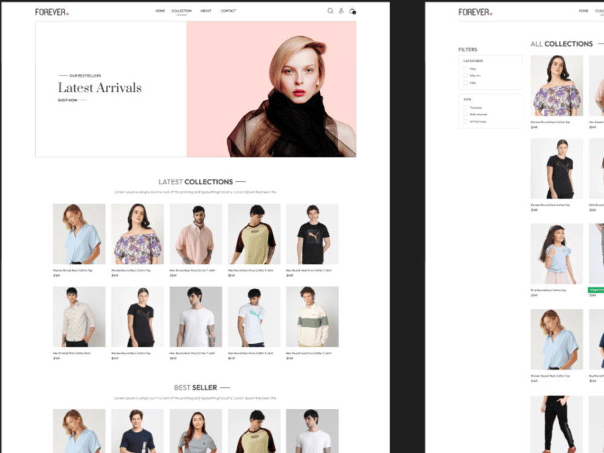This screenshot has width=604, height=453.
Task: Click OUR BESTSELLERS text in hero
Action: coord(85,76)
